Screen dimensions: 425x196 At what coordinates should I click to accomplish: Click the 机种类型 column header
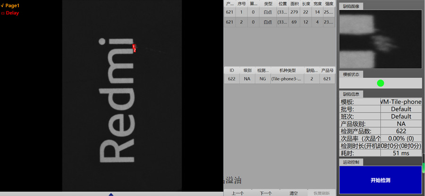(x=287, y=70)
